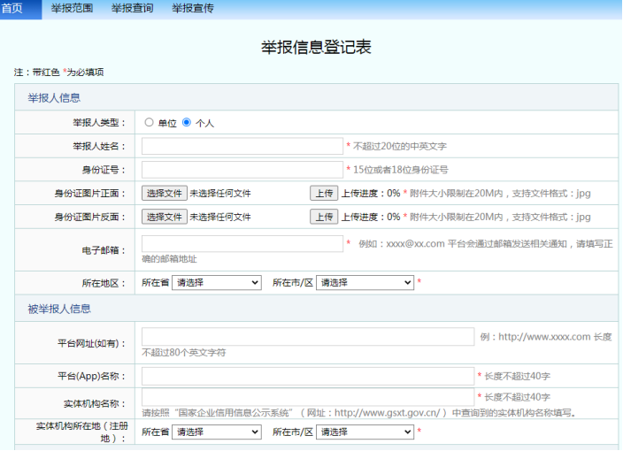Image resolution: width=623 pixels, height=451 pixels.
Task: Click the gsxt.gov.cn hint text
Action: [x=359, y=413]
